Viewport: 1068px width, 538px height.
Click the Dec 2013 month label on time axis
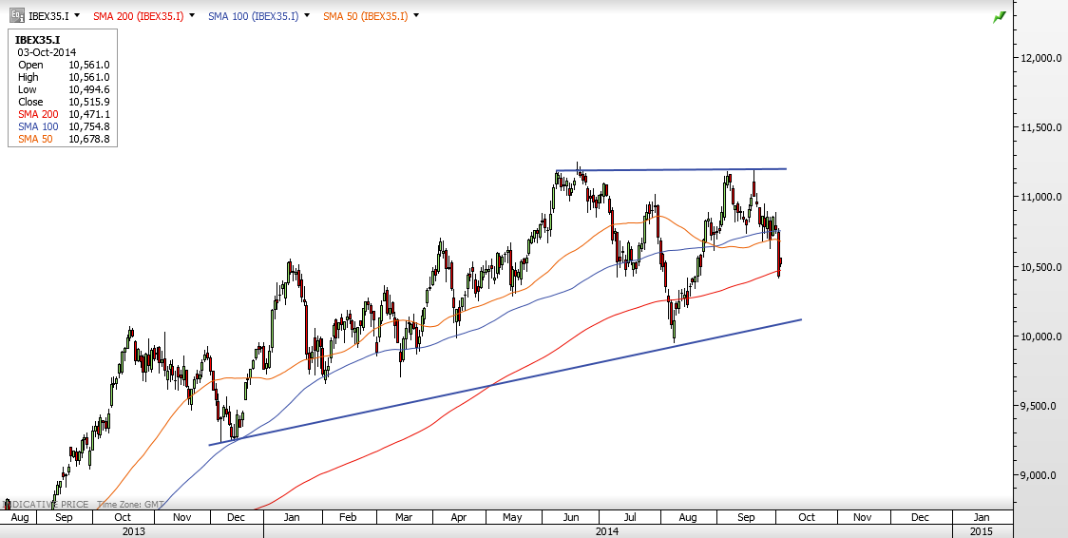point(236,518)
